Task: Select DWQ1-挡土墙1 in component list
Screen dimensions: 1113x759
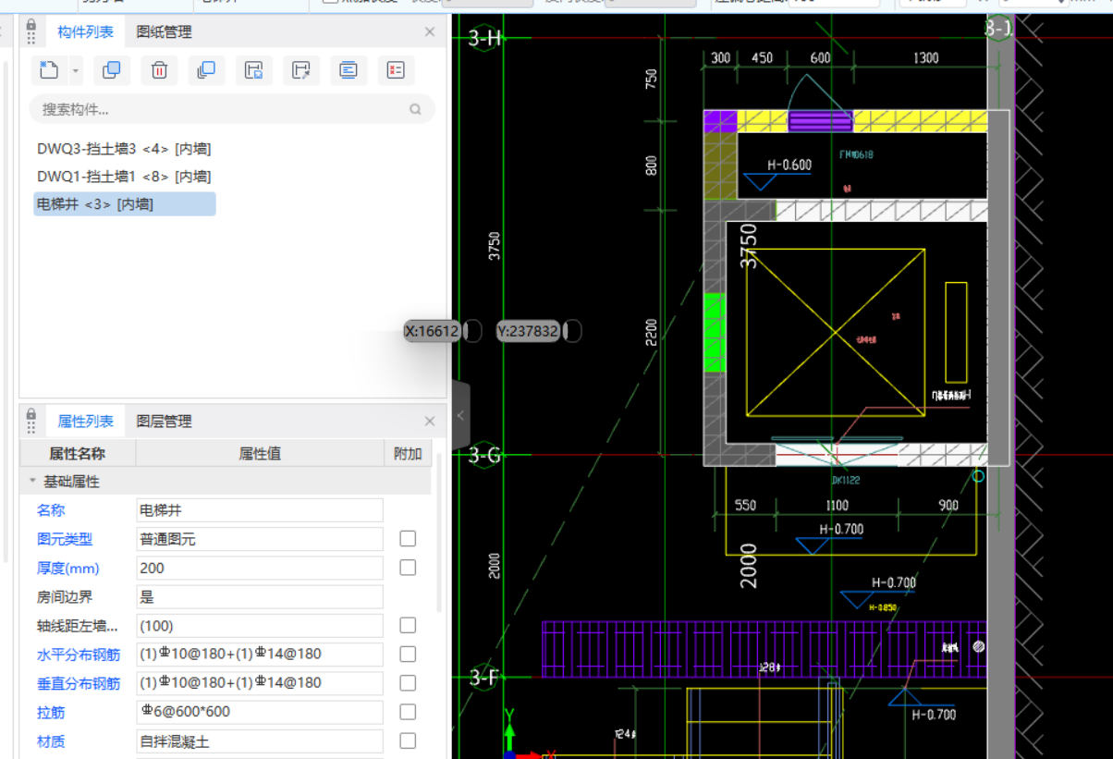Action: coord(124,177)
